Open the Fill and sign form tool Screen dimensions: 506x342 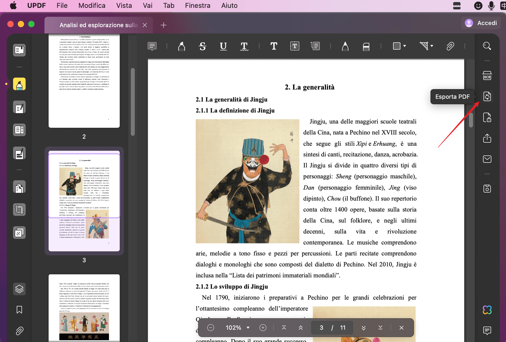[x=19, y=153]
